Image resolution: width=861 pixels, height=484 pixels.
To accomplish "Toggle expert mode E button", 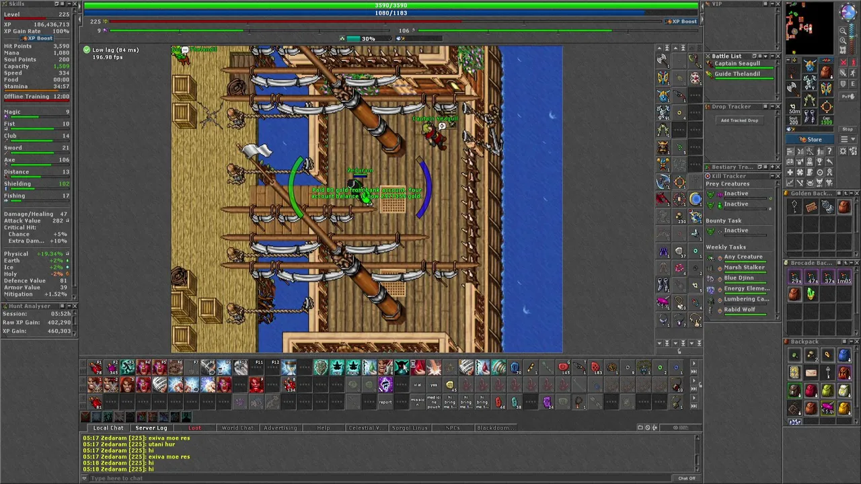I will tap(853, 83).
